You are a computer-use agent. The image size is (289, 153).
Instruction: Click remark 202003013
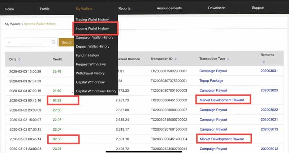[x=269, y=129]
